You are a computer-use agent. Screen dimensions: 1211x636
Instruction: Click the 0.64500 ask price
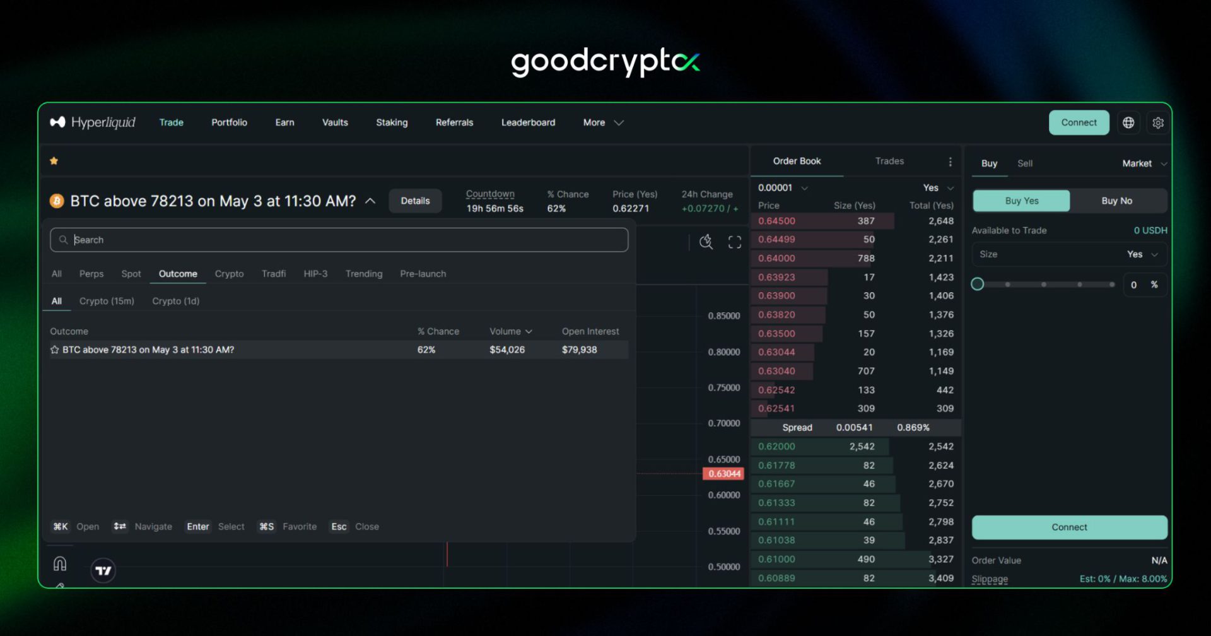(x=776, y=221)
